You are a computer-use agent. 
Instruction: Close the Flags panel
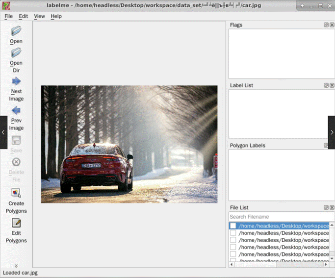click(x=332, y=25)
